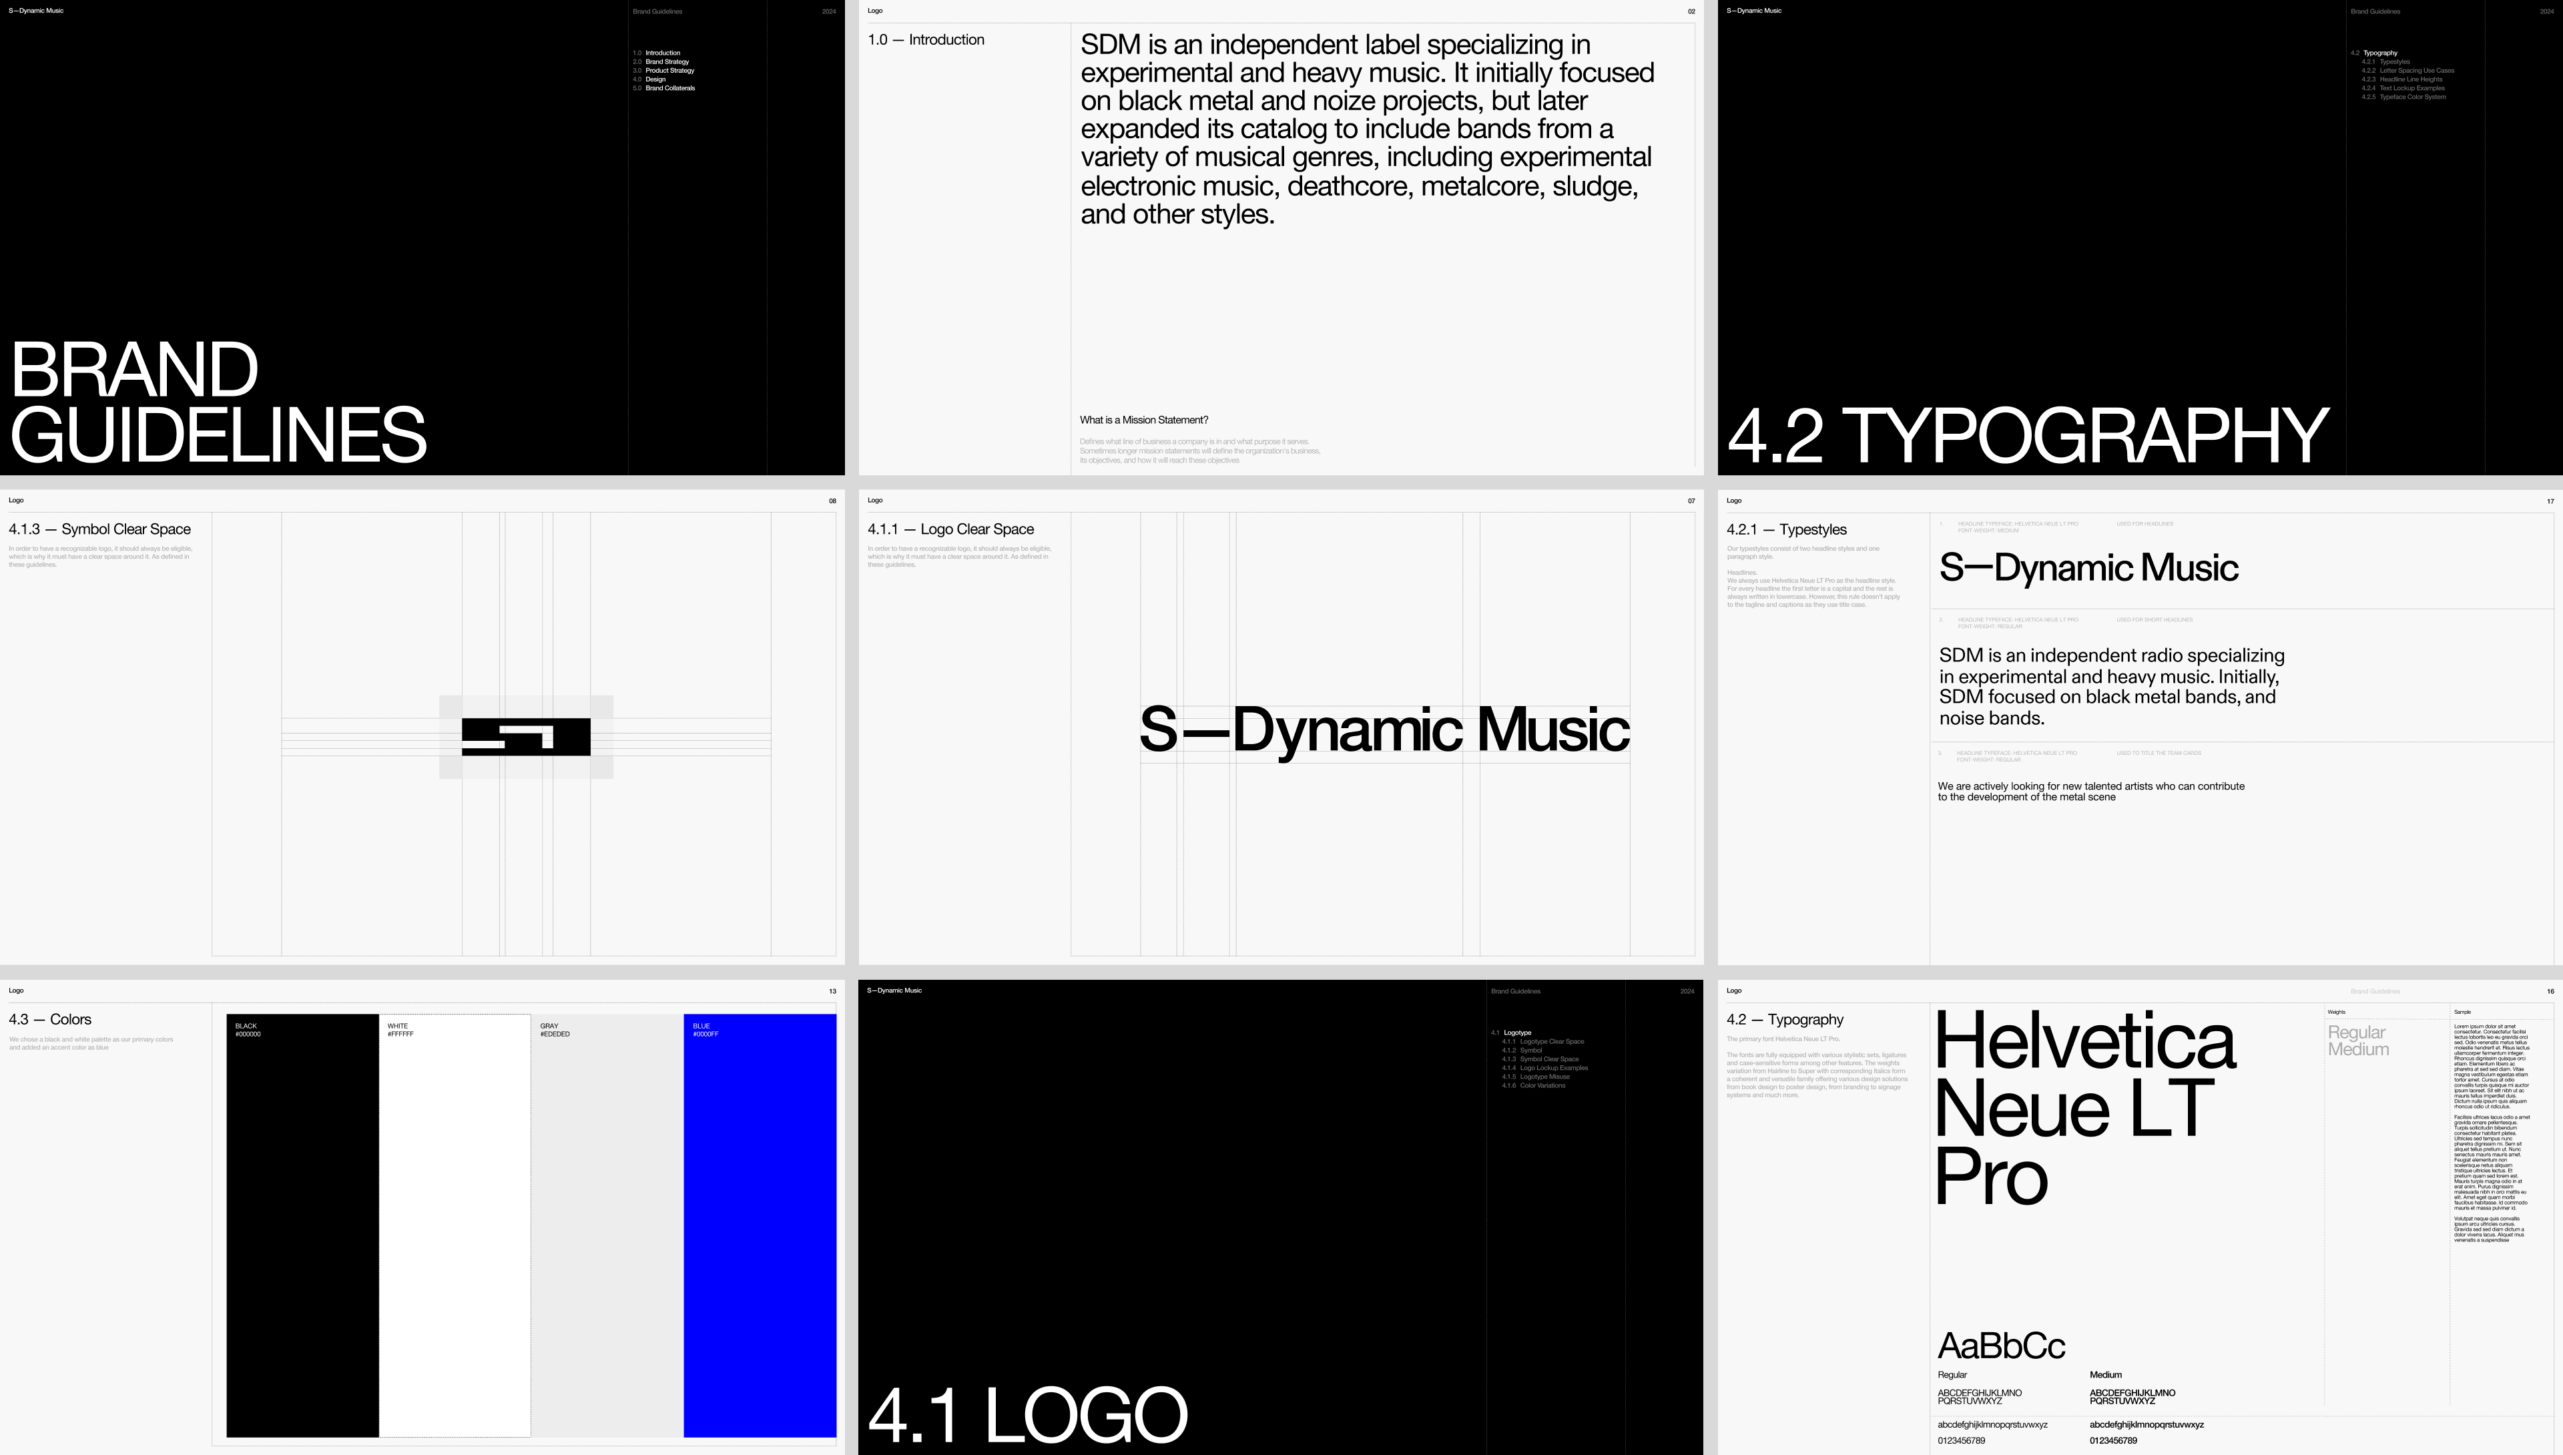This screenshot has width=2563, height=1455.
Task: Click the black S symbol logo mark
Action: [525, 736]
